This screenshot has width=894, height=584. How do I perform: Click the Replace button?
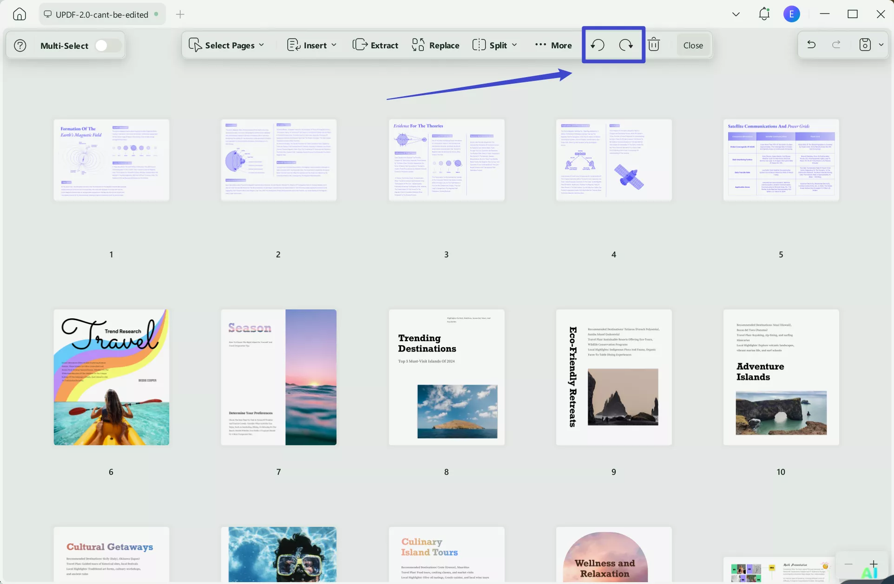[435, 45]
